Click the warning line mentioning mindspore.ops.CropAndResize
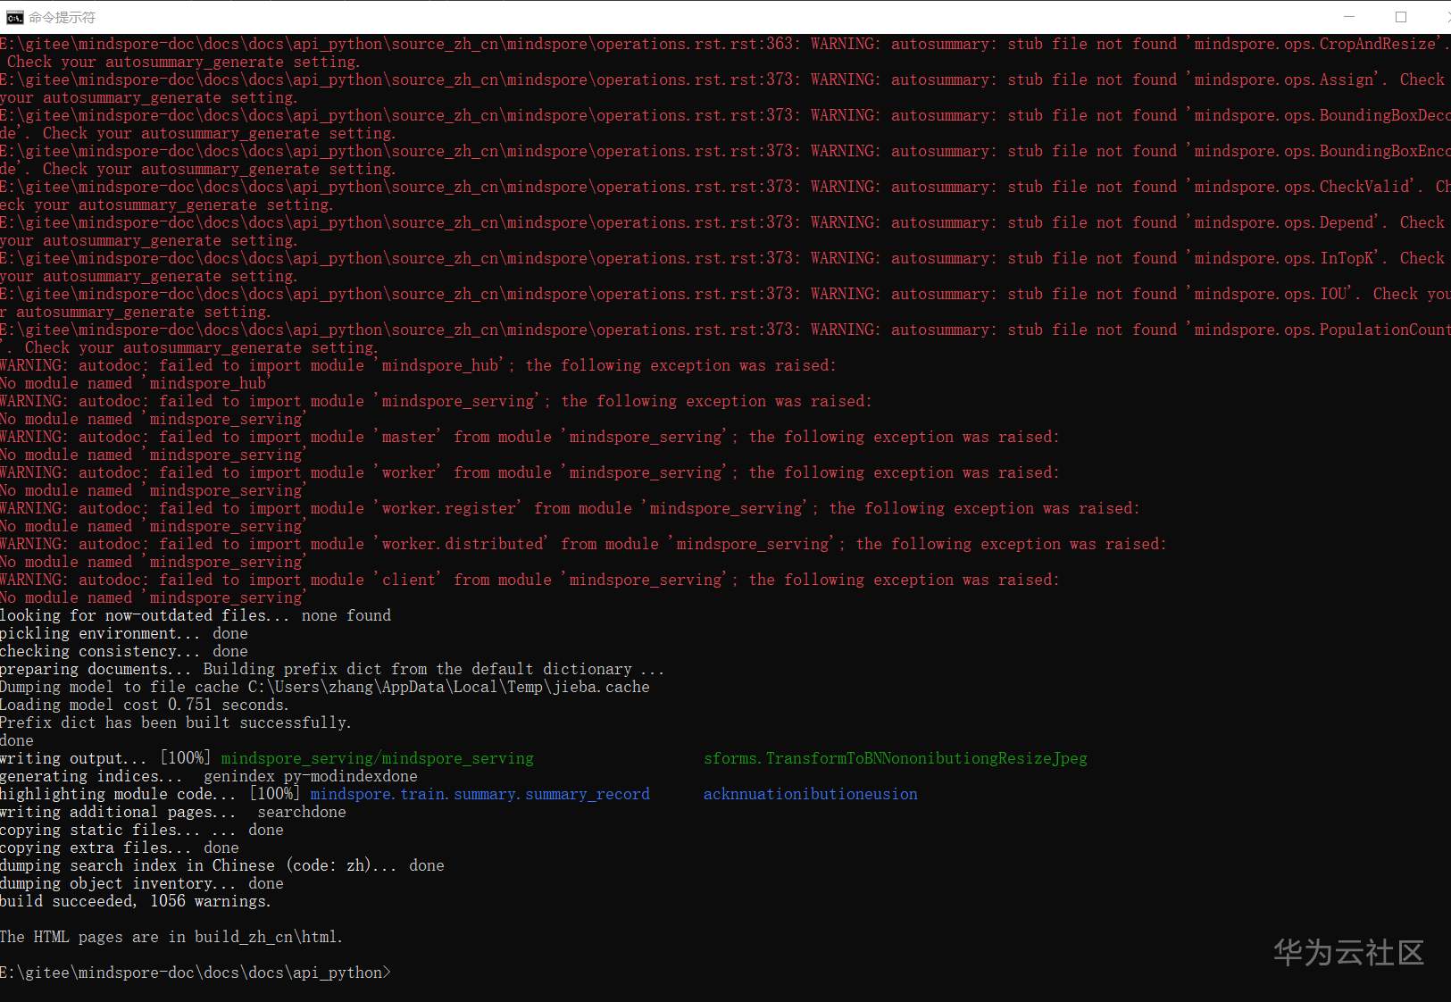 725,44
